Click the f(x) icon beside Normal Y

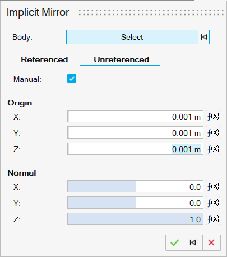point(213,203)
